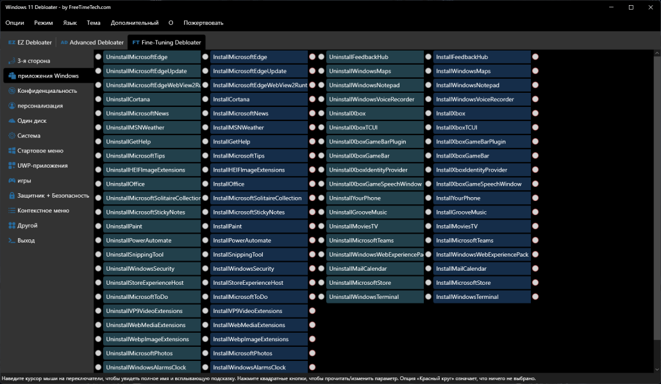Select radio button before UninstallPaint
This screenshot has height=384, width=661.
[98, 227]
